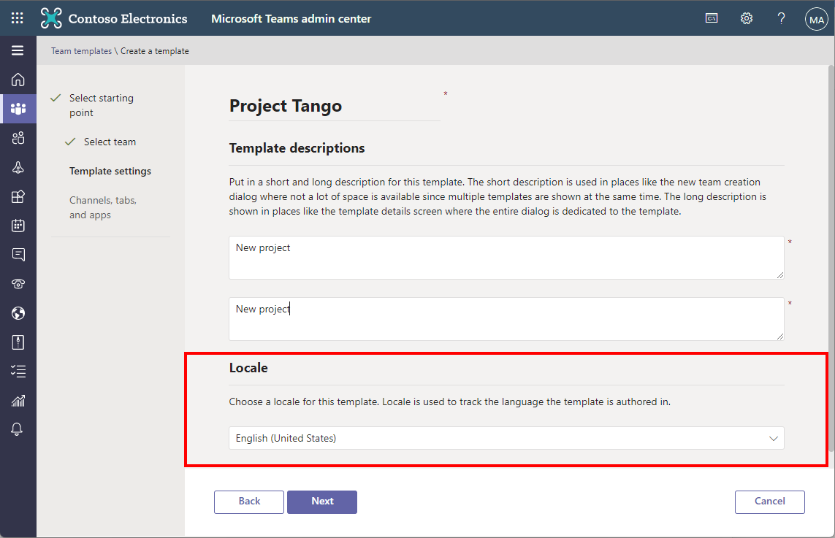Screen dimensions: 835x538
Task: Collapse the hamburger navigation menu
Action: (x=18, y=50)
